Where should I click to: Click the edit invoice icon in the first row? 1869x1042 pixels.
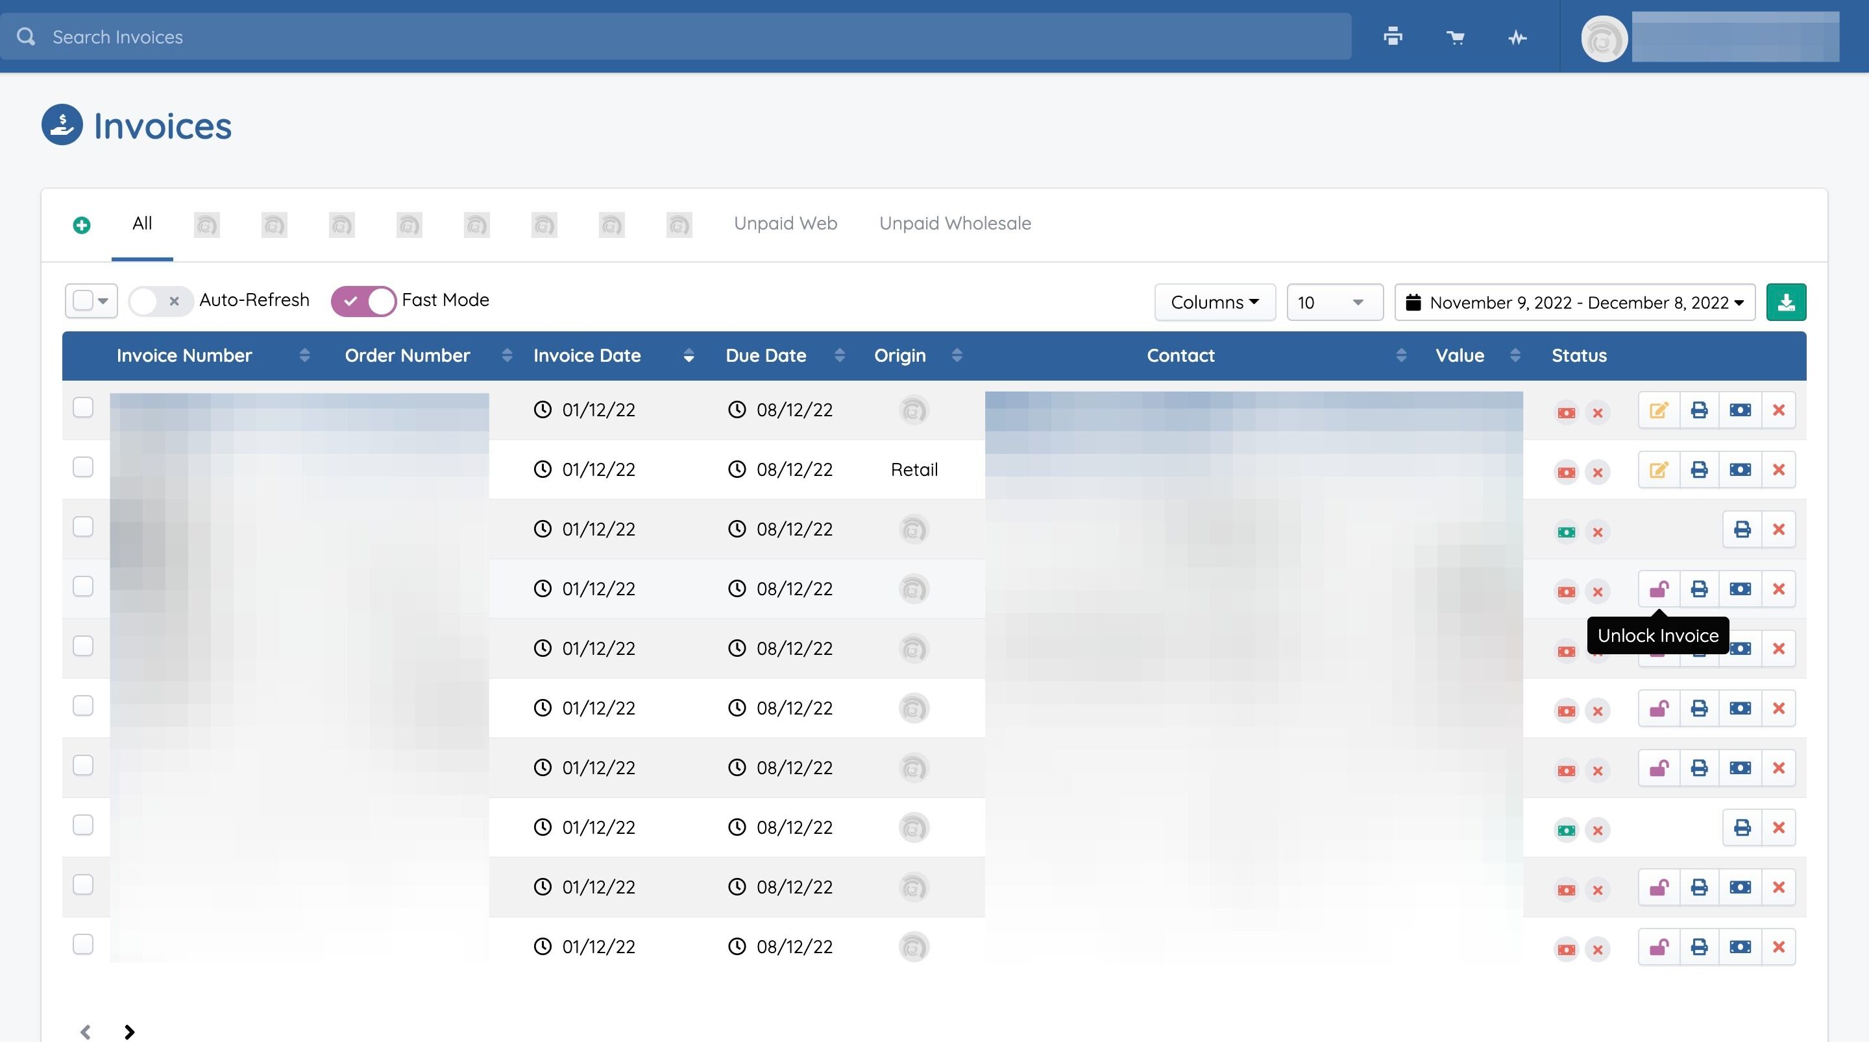1659,410
